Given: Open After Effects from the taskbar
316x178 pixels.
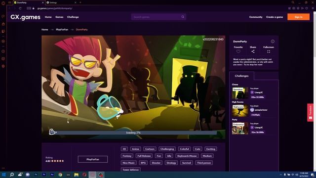Looking at the screenshot, I should point(52,175).
